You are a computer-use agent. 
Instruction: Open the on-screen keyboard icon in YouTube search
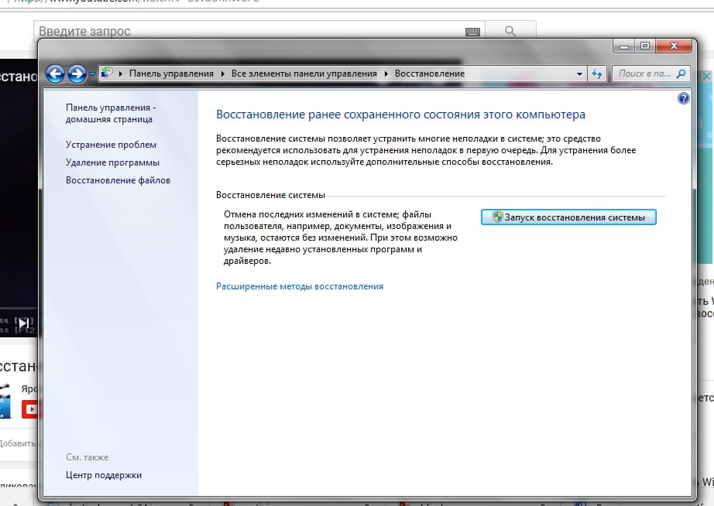[472, 32]
